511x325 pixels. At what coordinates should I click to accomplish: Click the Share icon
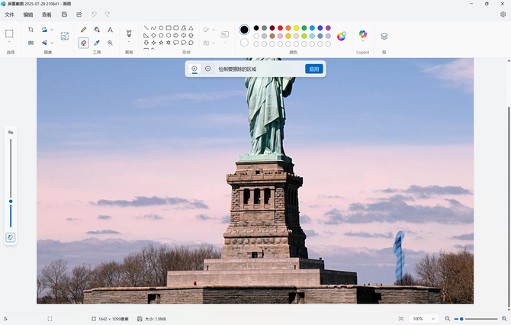tap(79, 14)
